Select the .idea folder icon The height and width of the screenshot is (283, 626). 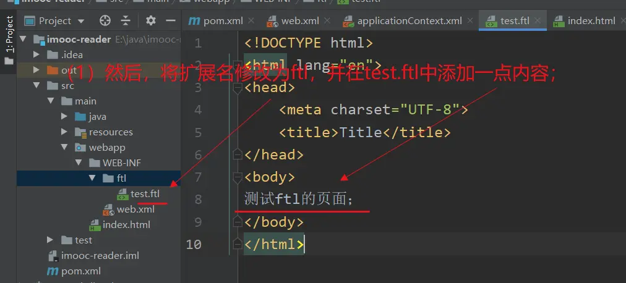coord(53,54)
